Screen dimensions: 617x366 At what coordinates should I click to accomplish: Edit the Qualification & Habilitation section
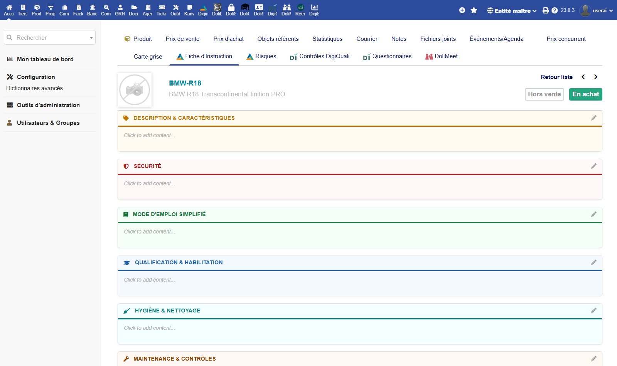[594, 262]
